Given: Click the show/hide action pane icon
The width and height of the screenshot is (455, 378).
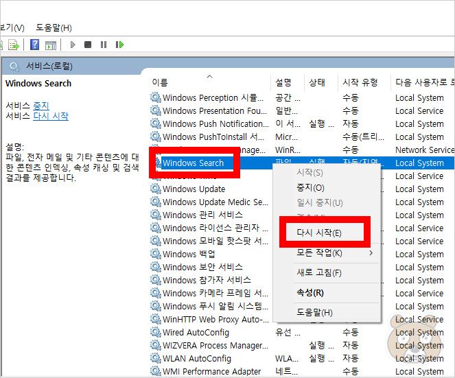Looking at the screenshot, I should pos(51,45).
